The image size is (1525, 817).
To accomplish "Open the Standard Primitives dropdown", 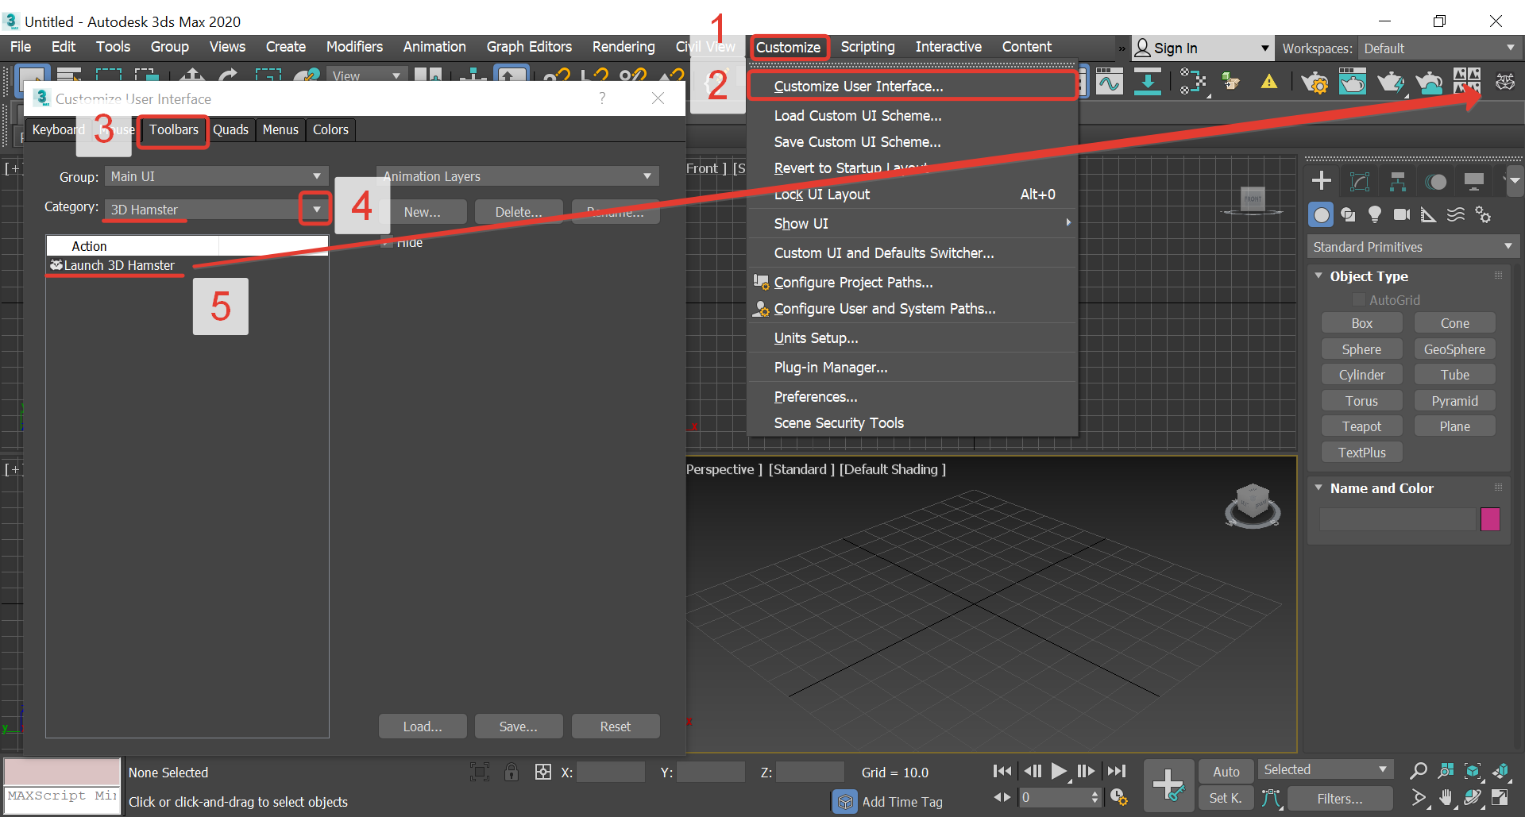I will [1412, 247].
